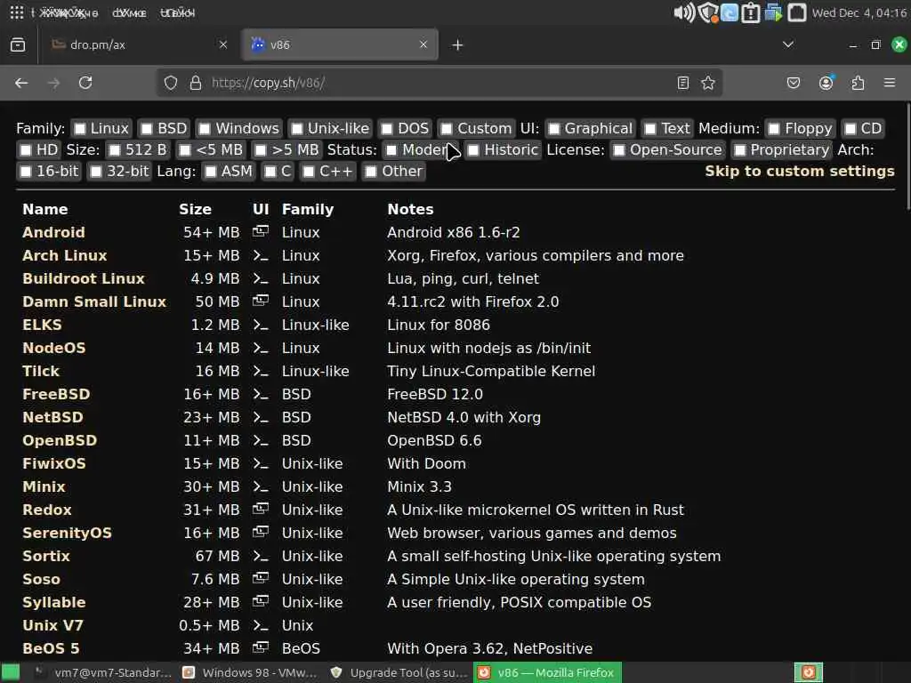Open the clock showing Wed Dec 4
The height and width of the screenshot is (683, 911).
point(859,12)
